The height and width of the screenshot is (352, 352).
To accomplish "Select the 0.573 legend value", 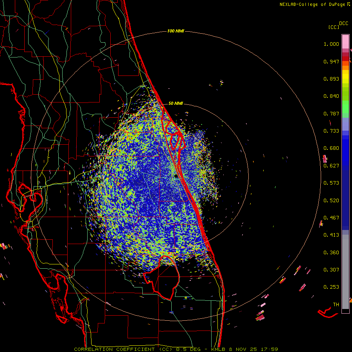I will tap(331, 183).
